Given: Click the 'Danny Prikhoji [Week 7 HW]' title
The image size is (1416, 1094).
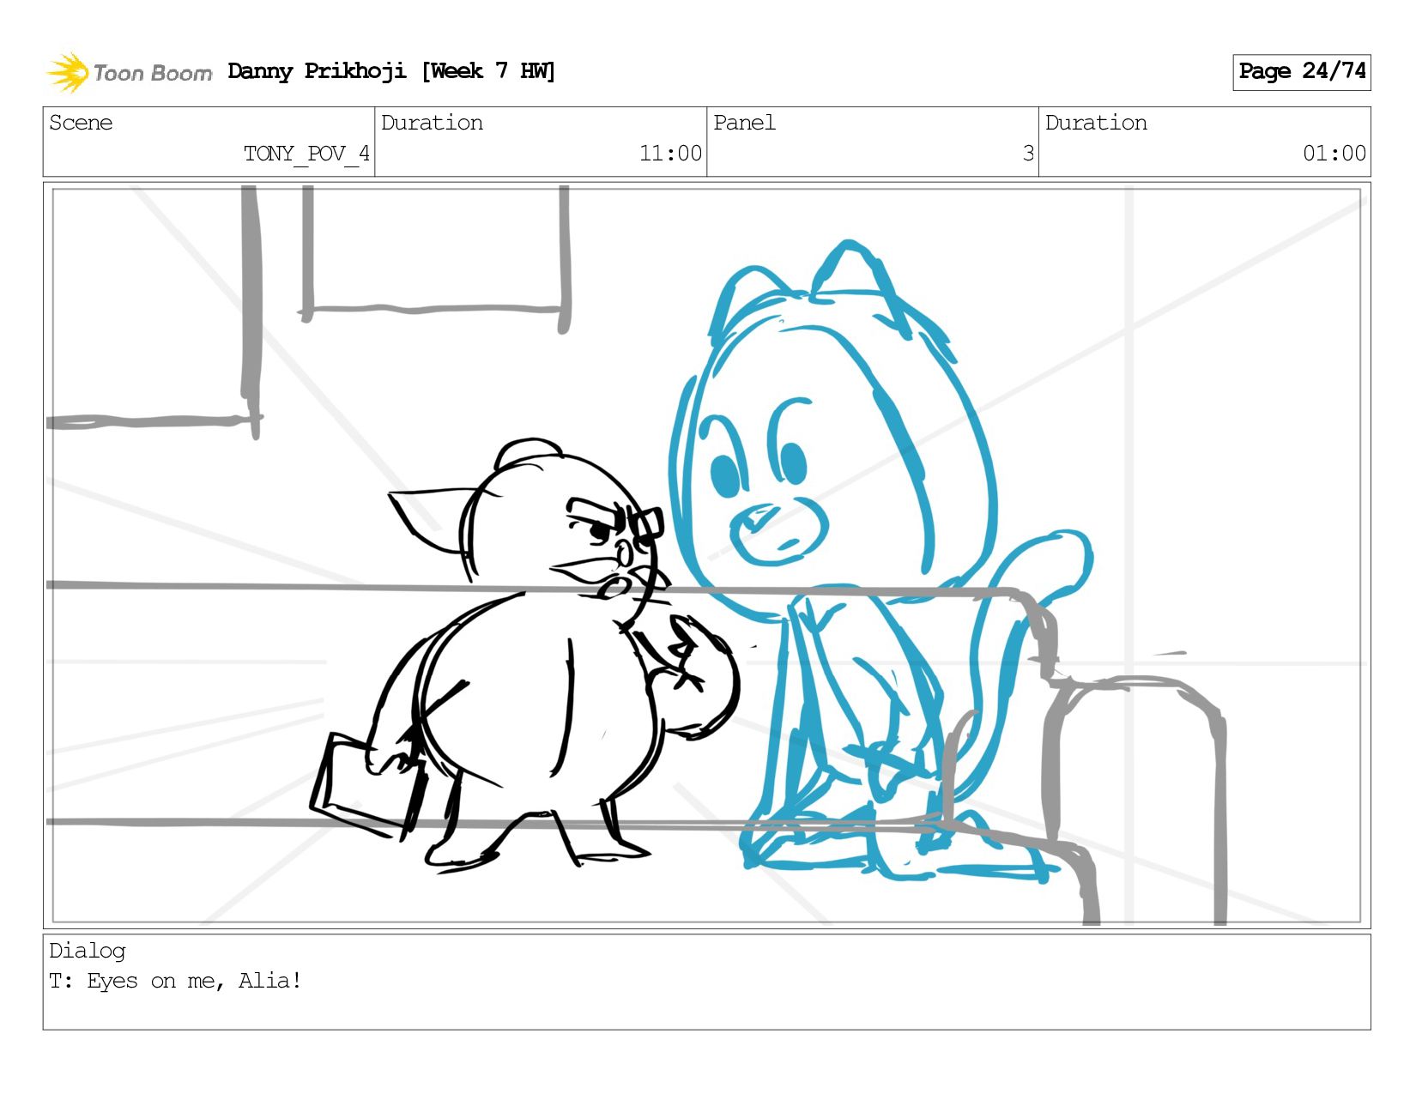Looking at the screenshot, I should point(391,71).
